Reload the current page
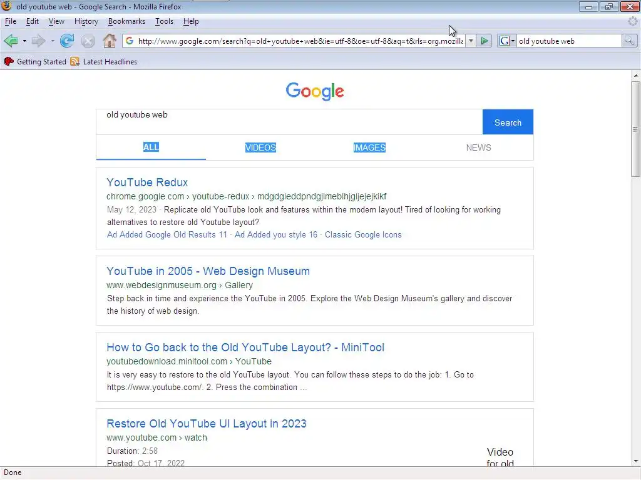This screenshot has width=641, height=480. pos(67,41)
